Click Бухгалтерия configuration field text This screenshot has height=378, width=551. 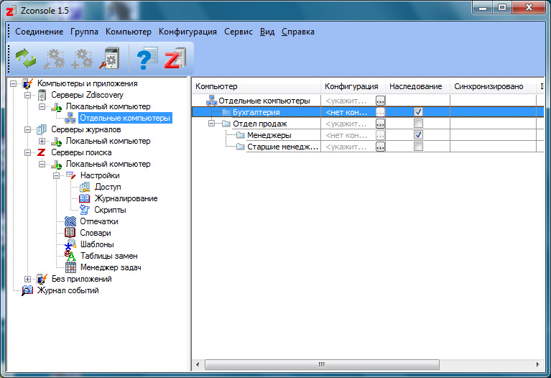point(346,112)
